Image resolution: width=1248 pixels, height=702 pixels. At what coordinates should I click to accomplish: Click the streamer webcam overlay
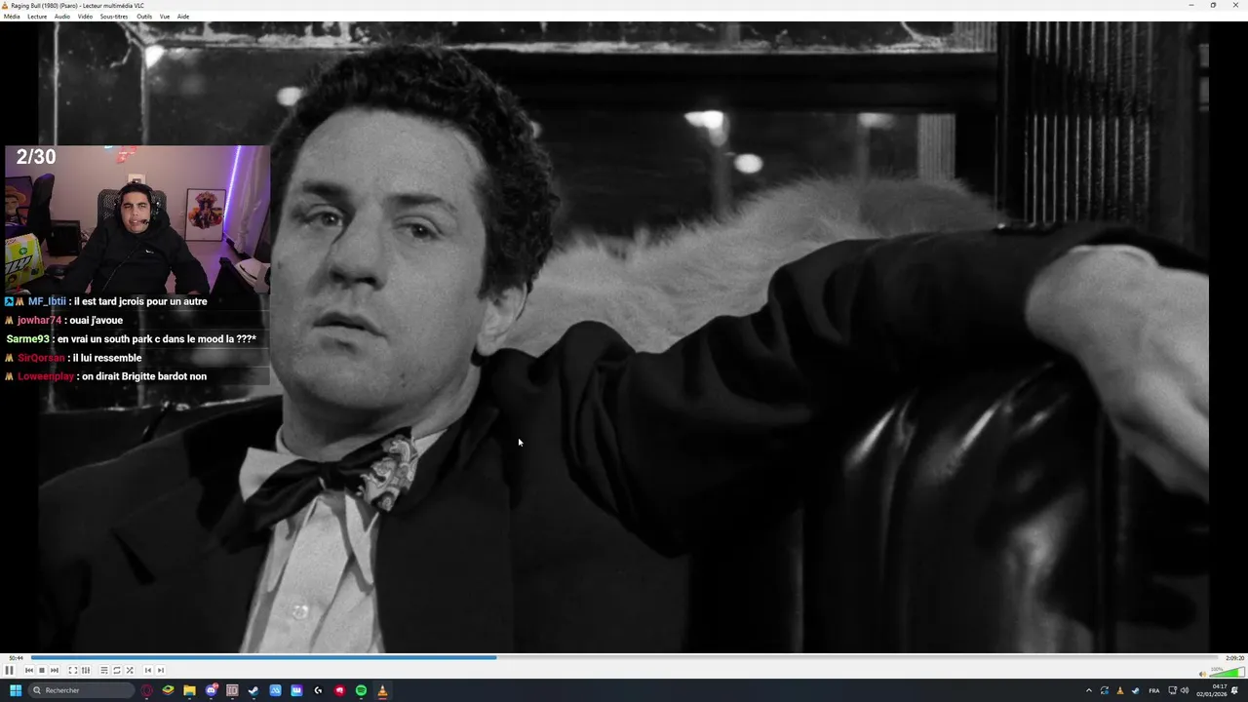pyautogui.click(x=137, y=219)
